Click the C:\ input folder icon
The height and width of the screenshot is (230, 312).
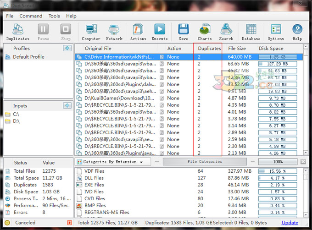[7, 114]
